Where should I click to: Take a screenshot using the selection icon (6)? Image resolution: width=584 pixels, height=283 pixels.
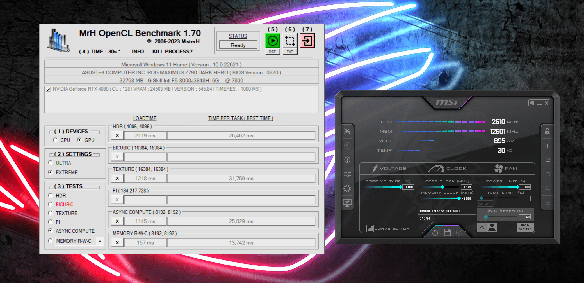[x=290, y=41]
